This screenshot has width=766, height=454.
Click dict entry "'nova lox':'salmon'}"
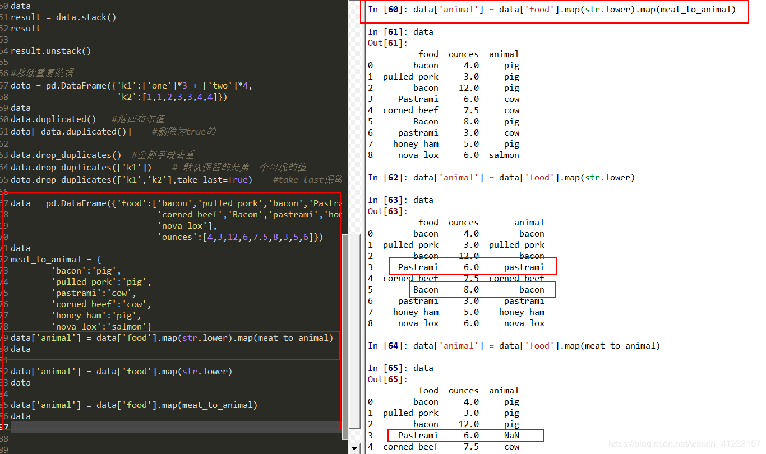101,326
